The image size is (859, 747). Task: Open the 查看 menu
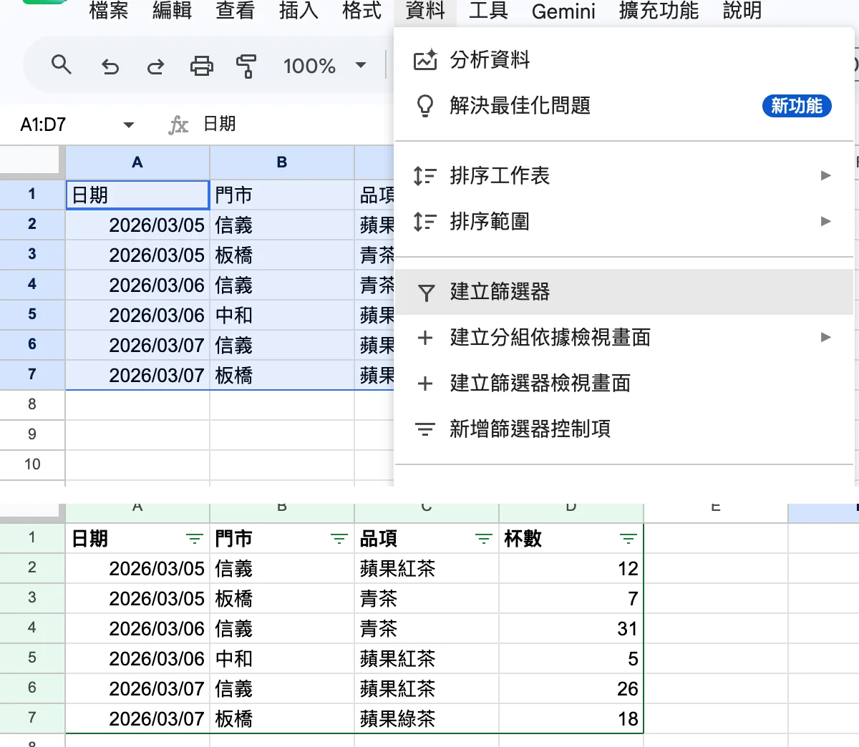pos(235,11)
